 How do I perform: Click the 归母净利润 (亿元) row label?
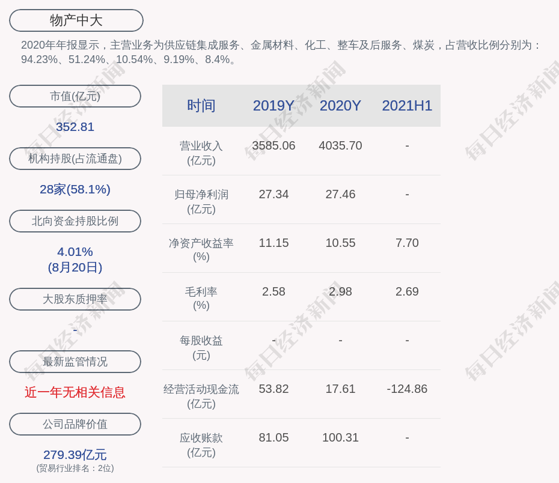[201, 202]
